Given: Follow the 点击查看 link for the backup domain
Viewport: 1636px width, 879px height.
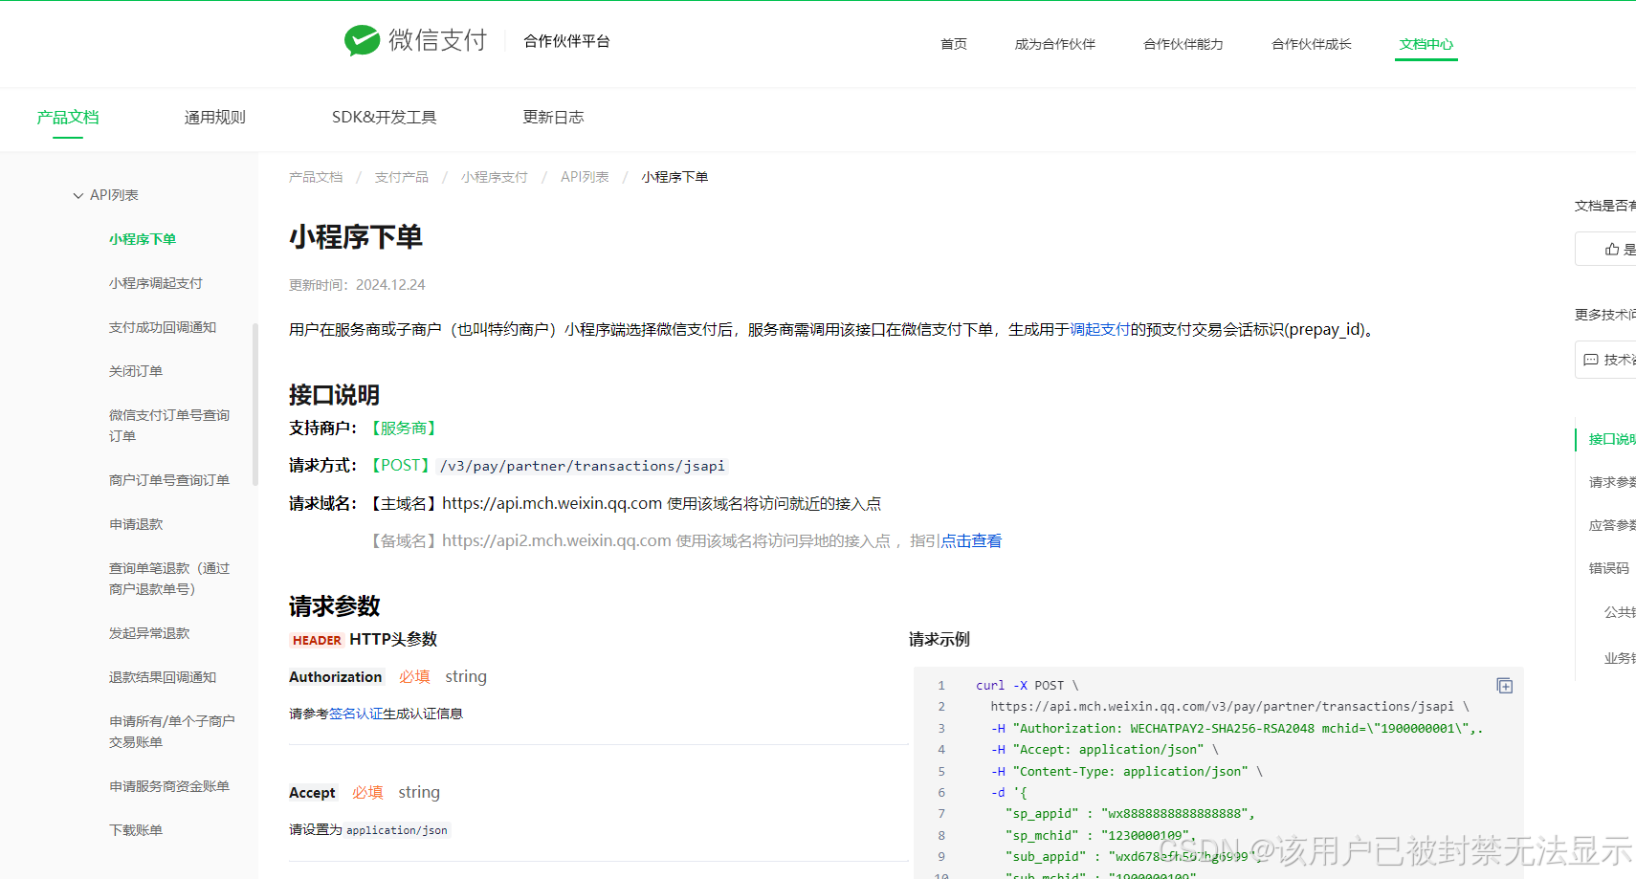Looking at the screenshot, I should pyautogui.click(x=971, y=540).
